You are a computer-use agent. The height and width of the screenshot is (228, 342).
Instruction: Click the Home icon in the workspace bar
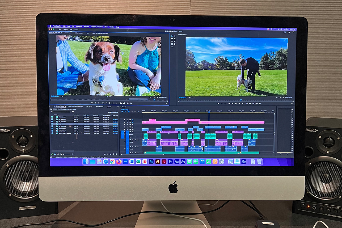(x=60, y=30)
